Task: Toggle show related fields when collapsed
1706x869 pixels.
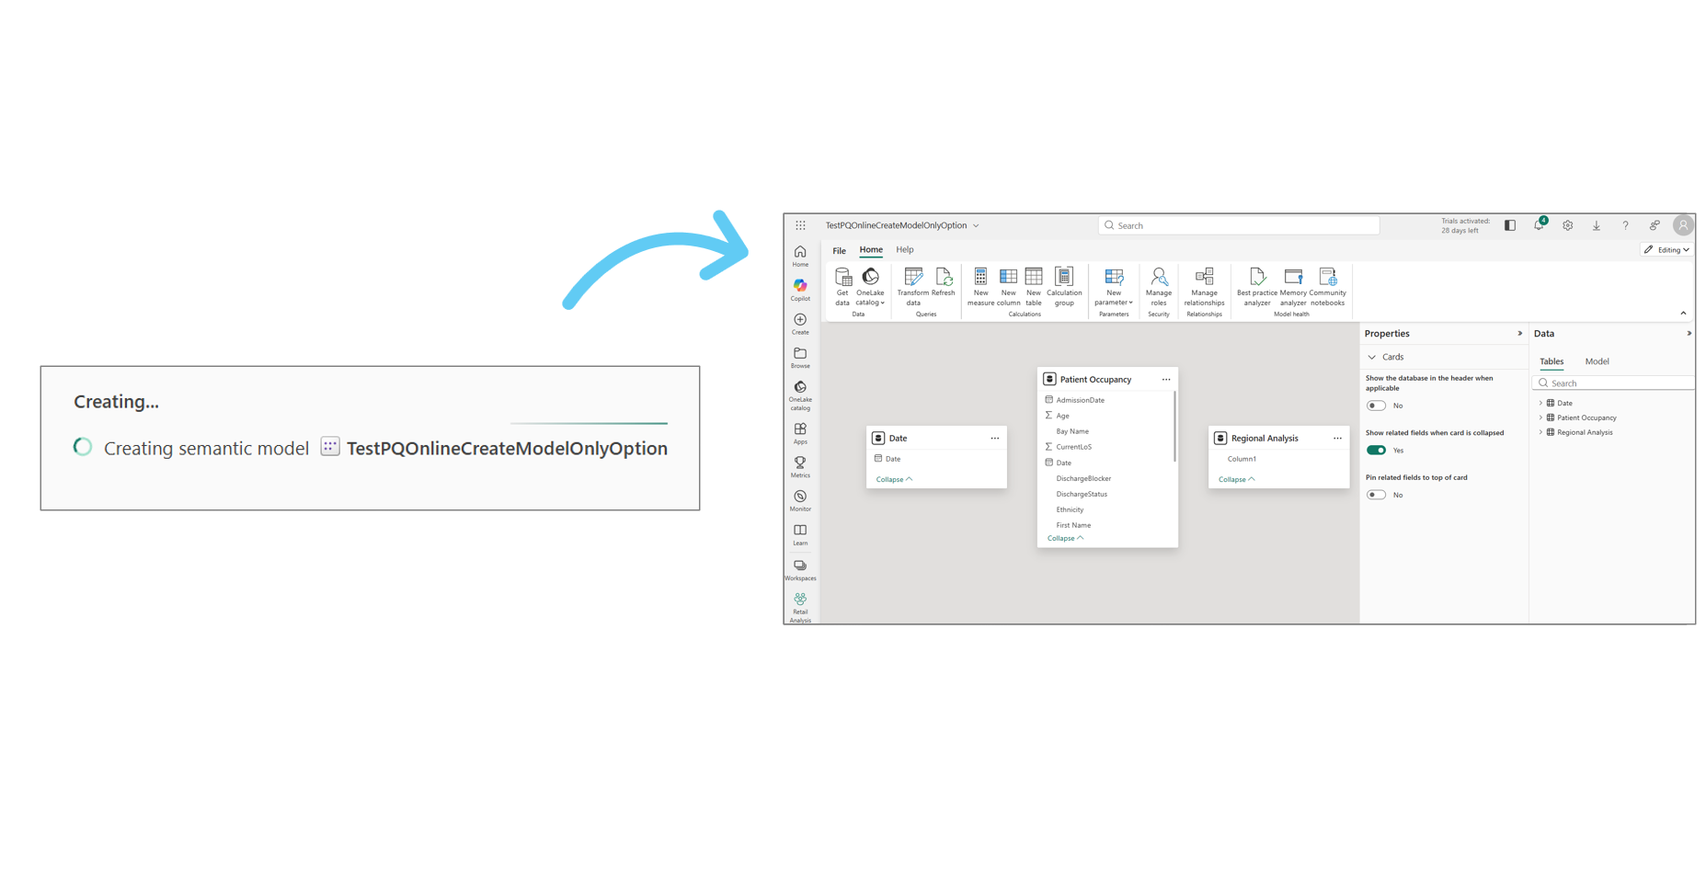Action: [x=1376, y=451]
